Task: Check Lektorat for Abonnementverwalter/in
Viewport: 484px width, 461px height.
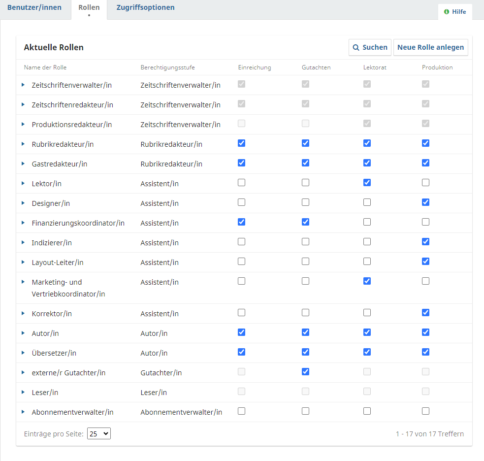Action: 367,411
